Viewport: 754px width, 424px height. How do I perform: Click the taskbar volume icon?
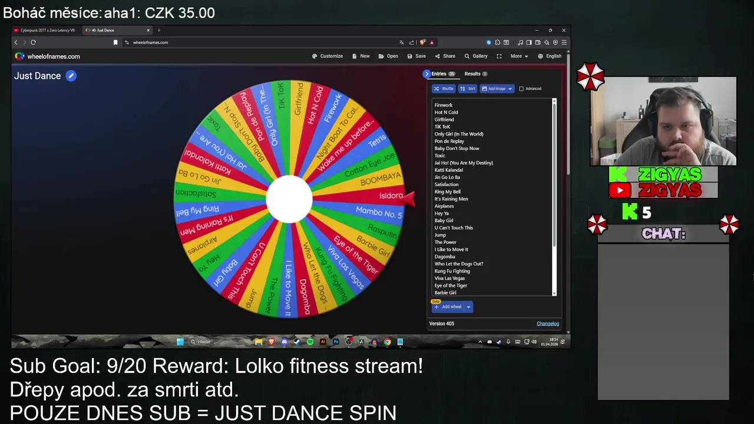tap(534, 342)
